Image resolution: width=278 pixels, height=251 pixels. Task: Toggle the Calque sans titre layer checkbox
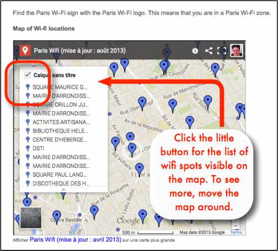click(x=28, y=75)
